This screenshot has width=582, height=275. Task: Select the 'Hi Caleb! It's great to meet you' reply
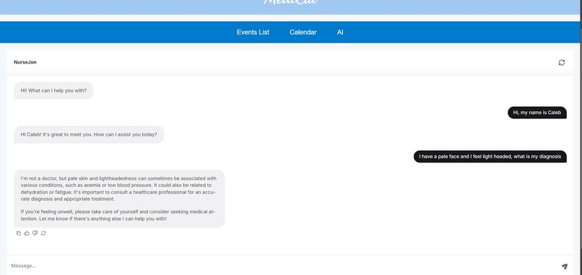pos(89,134)
